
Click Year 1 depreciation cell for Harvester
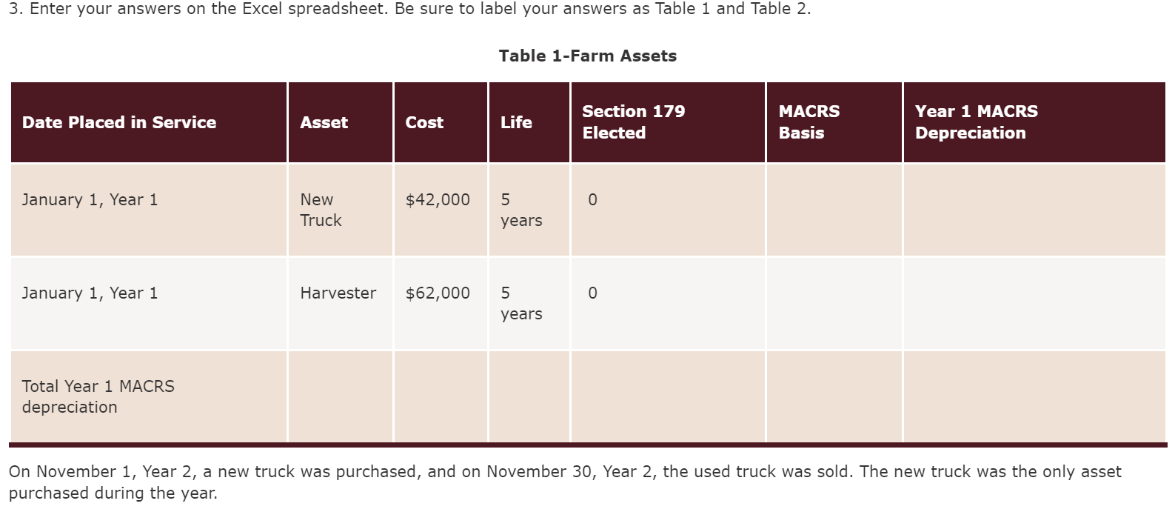tap(1034, 304)
